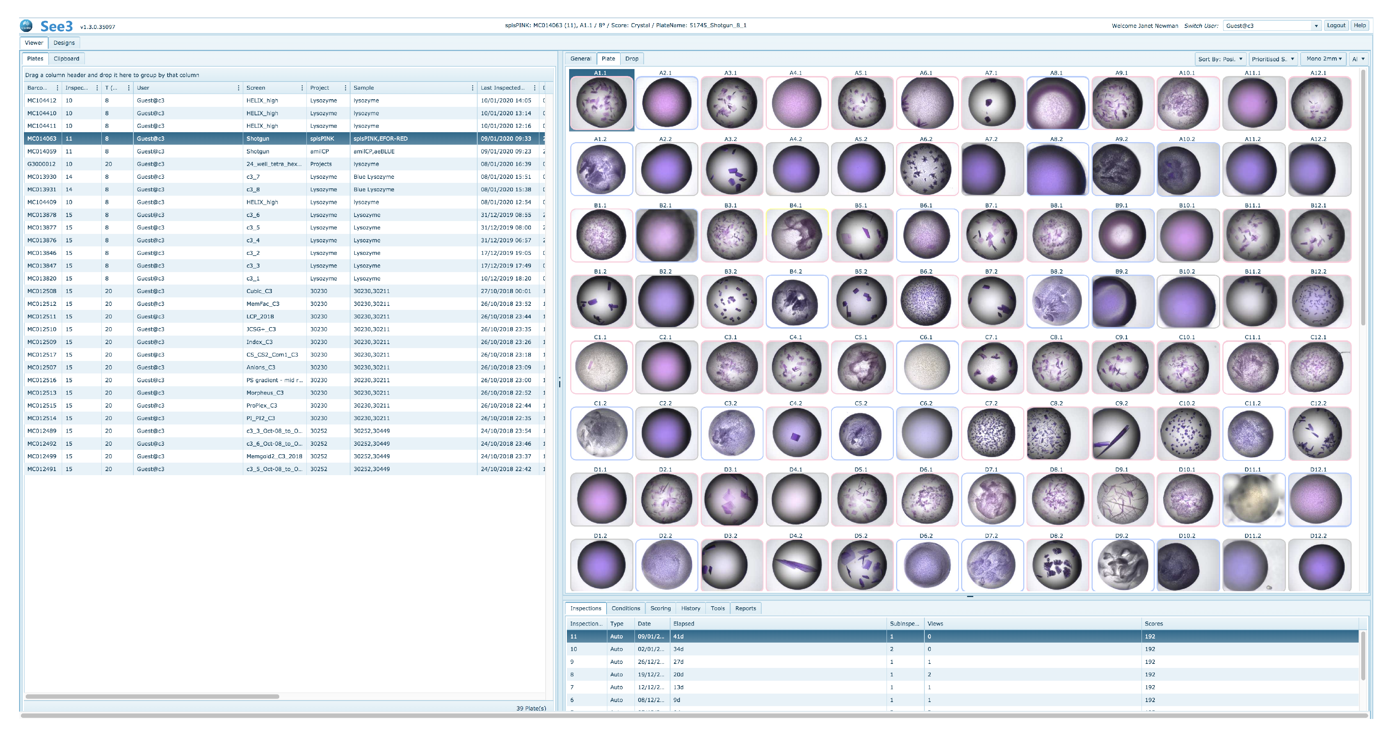1391x734 pixels.
Task: Open the Screen column options menu
Action: pyautogui.click(x=302, y=88)
